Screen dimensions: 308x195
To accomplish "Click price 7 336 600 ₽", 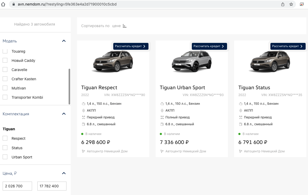I will pyautogui.click(x=174, y=142).
